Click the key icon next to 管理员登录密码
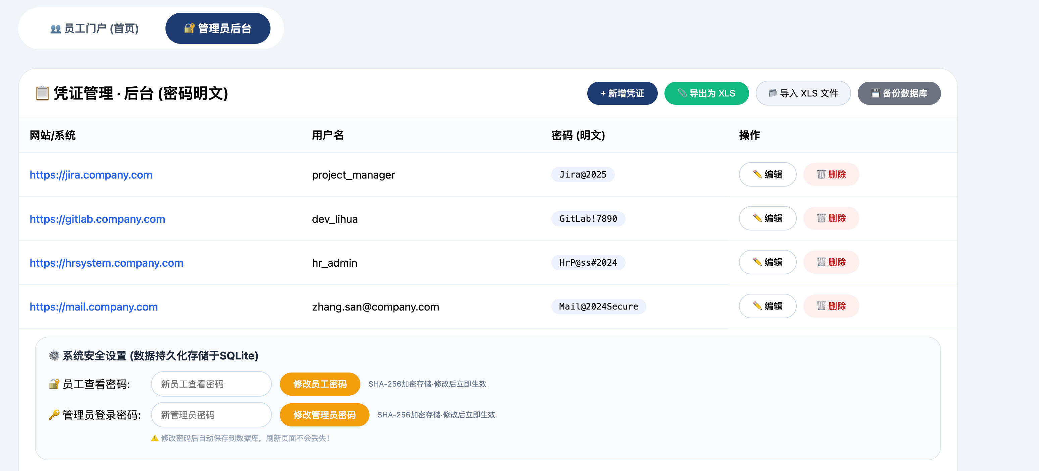 point(54,414)
